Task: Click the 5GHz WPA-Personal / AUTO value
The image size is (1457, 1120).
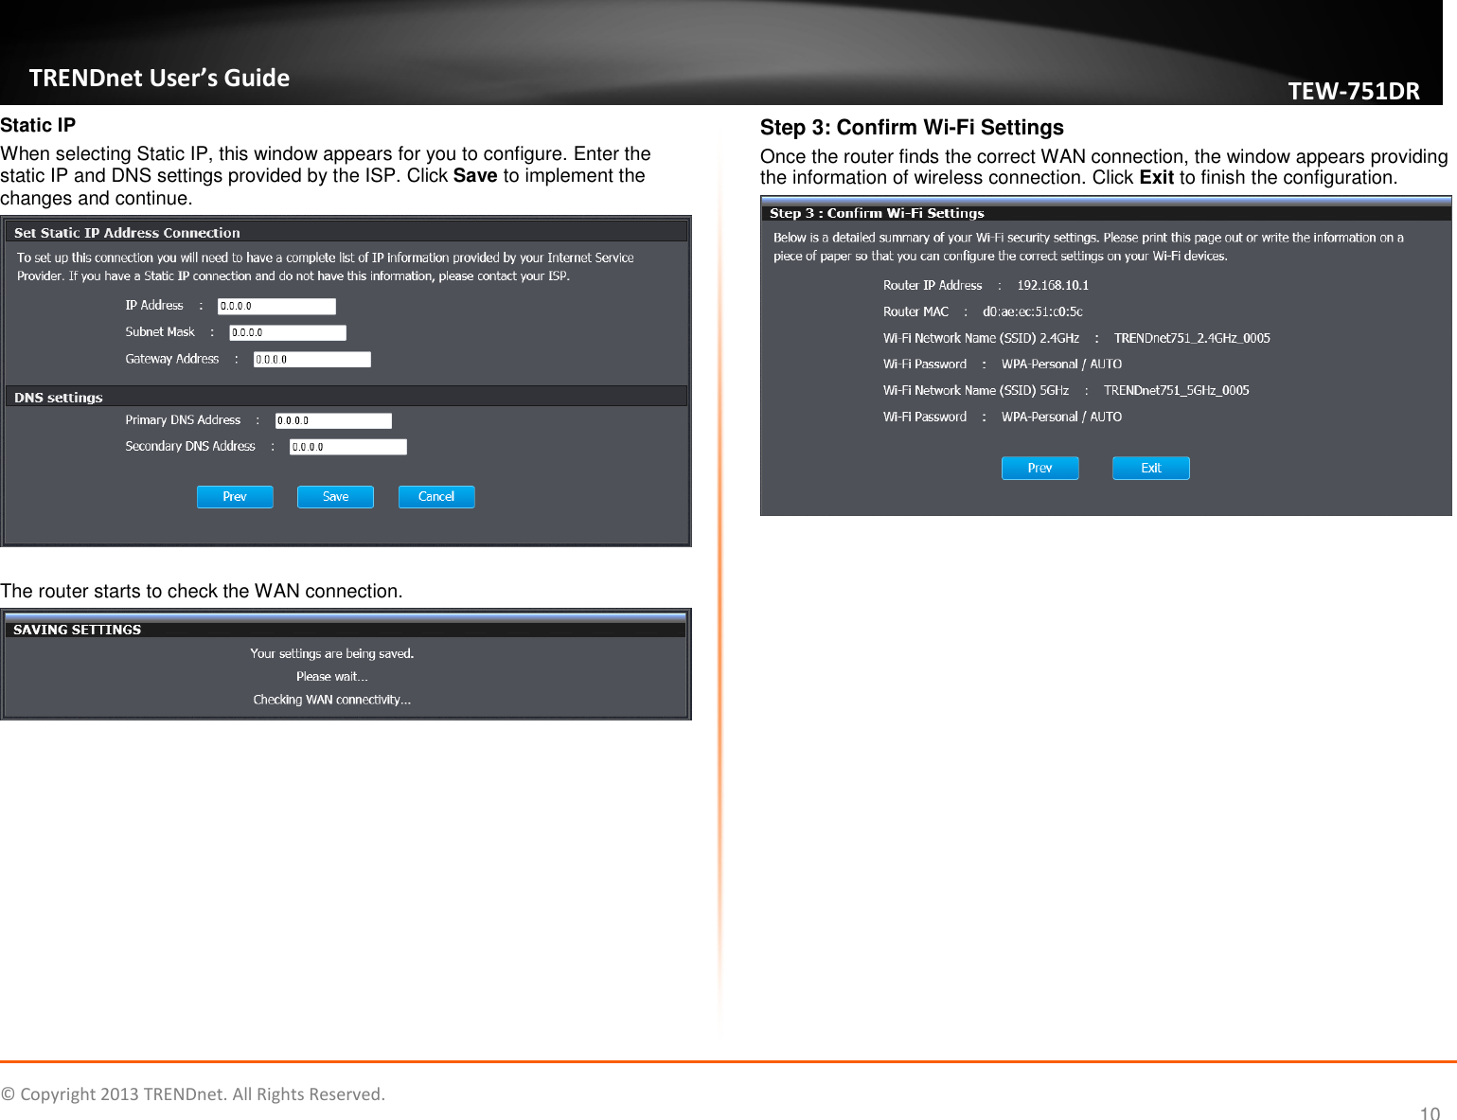Action: [1061, 417]
